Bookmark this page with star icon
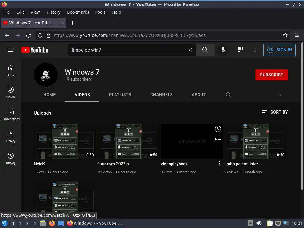 coord(285,35)
